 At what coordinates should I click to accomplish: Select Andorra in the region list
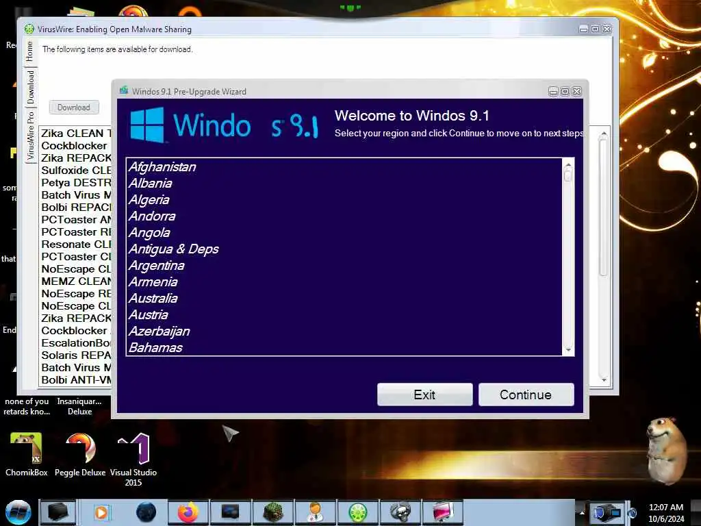pos(344,216)
